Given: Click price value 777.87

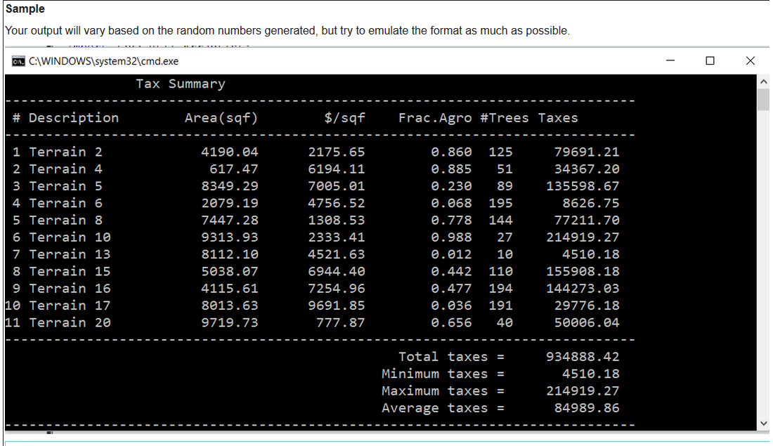Looking at the screenshot, I should [x=341, y=323].
